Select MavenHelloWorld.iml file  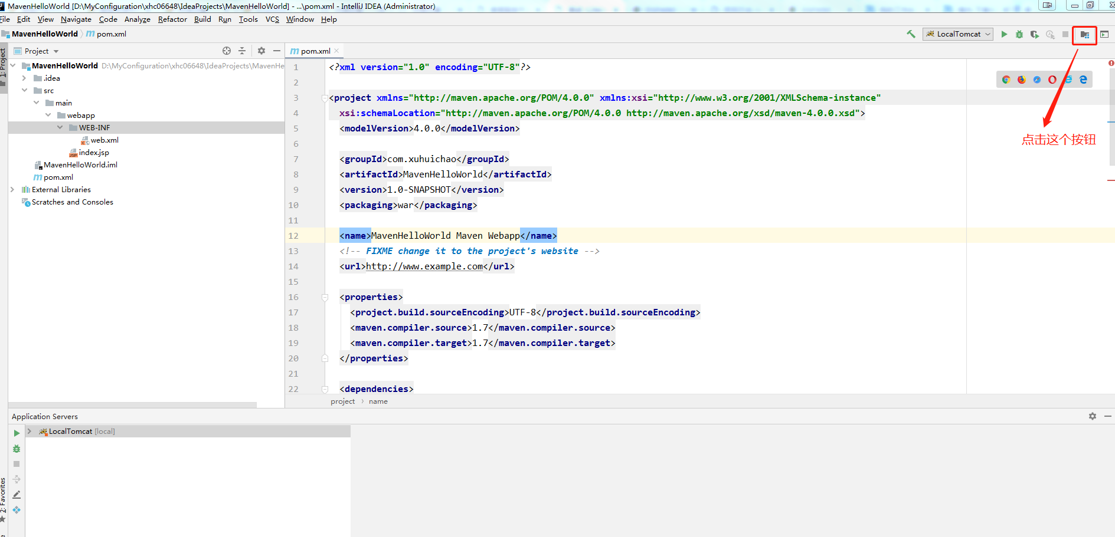[80, 164]
